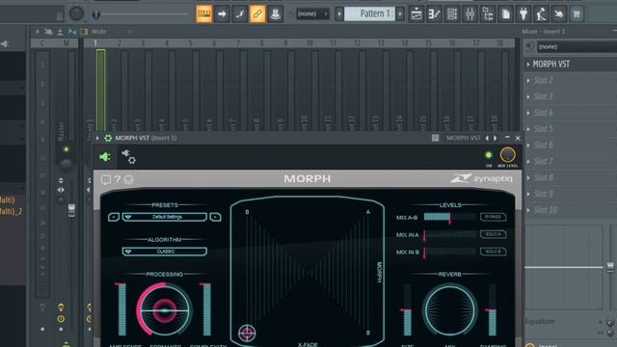Open the (none) dropdown in top toolbar
This screenshot has height=347, width=617.
click(x=312, y=14)
